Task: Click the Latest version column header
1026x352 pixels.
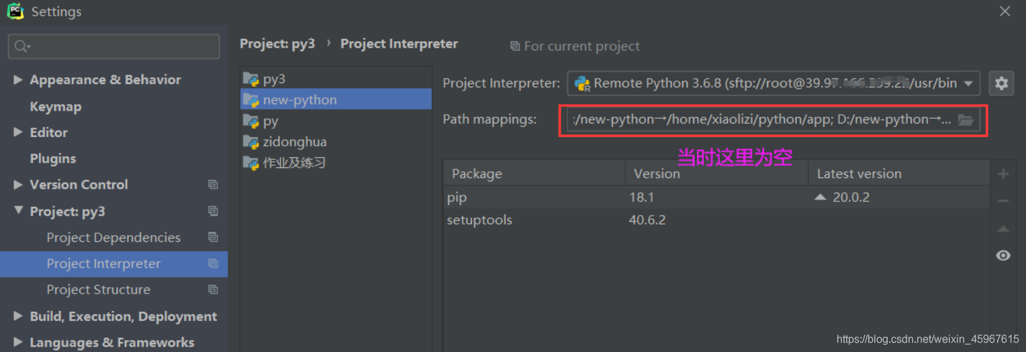Action: [x=899, y=173]
